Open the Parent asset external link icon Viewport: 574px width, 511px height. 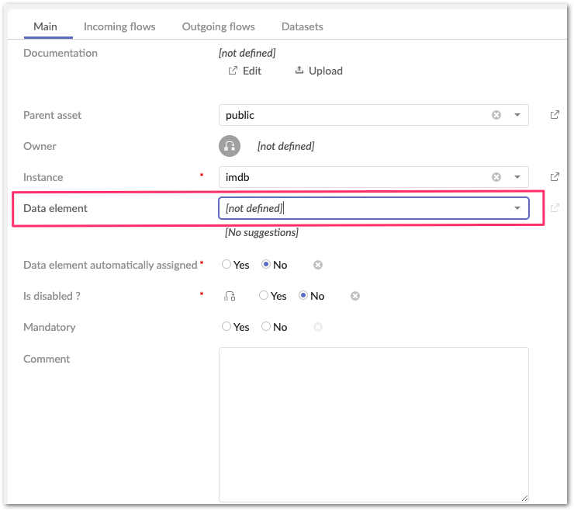(555, 115)
